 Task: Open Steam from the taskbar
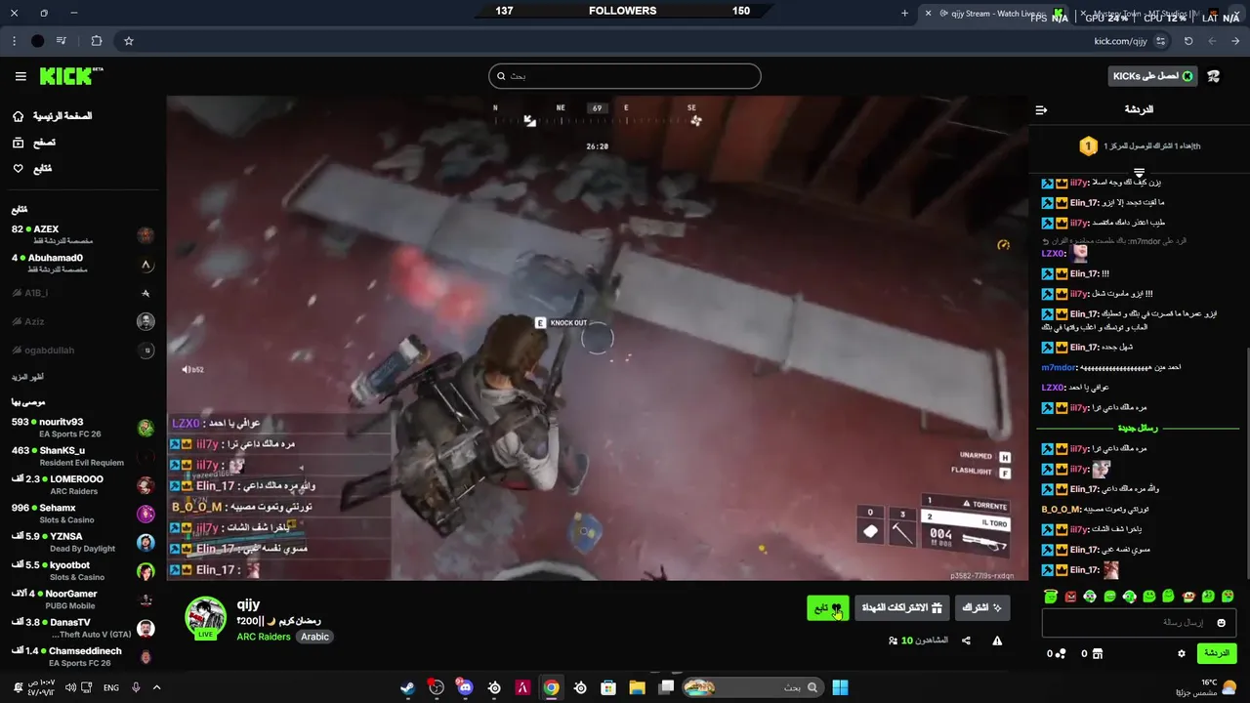(407, 687)
